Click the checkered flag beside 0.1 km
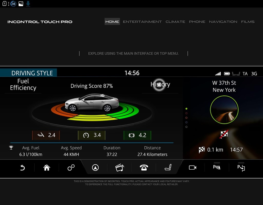The width and height of the screenshot is (263, 205). 202,150
